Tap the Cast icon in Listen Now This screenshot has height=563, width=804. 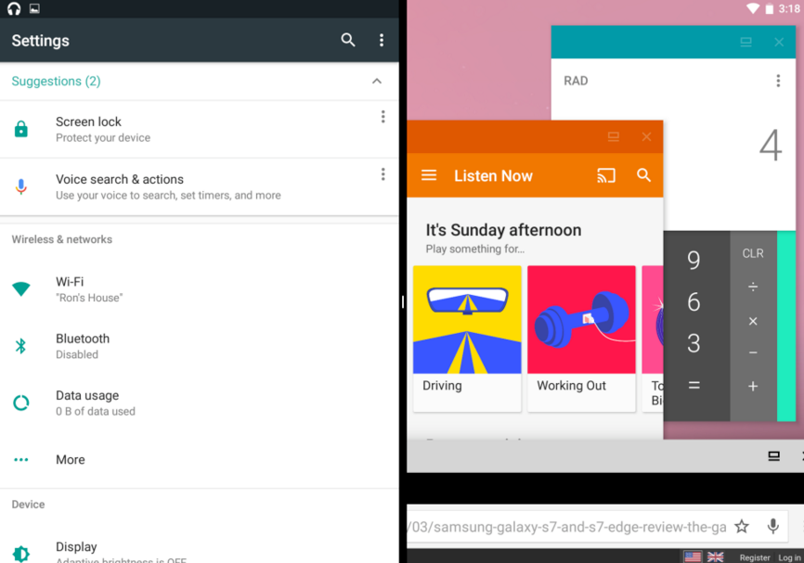pyautogui.click(x=606, y=175)
